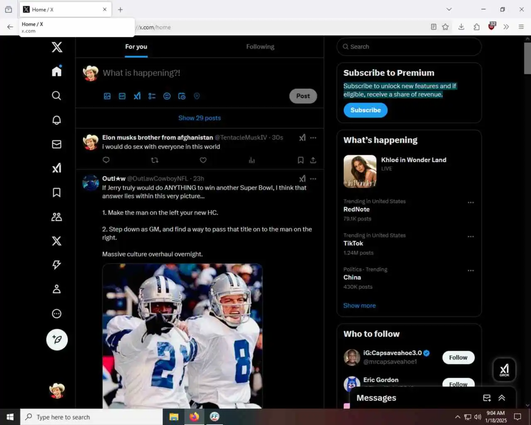Open browser tab list dropdown arrow

coord(449,9)
